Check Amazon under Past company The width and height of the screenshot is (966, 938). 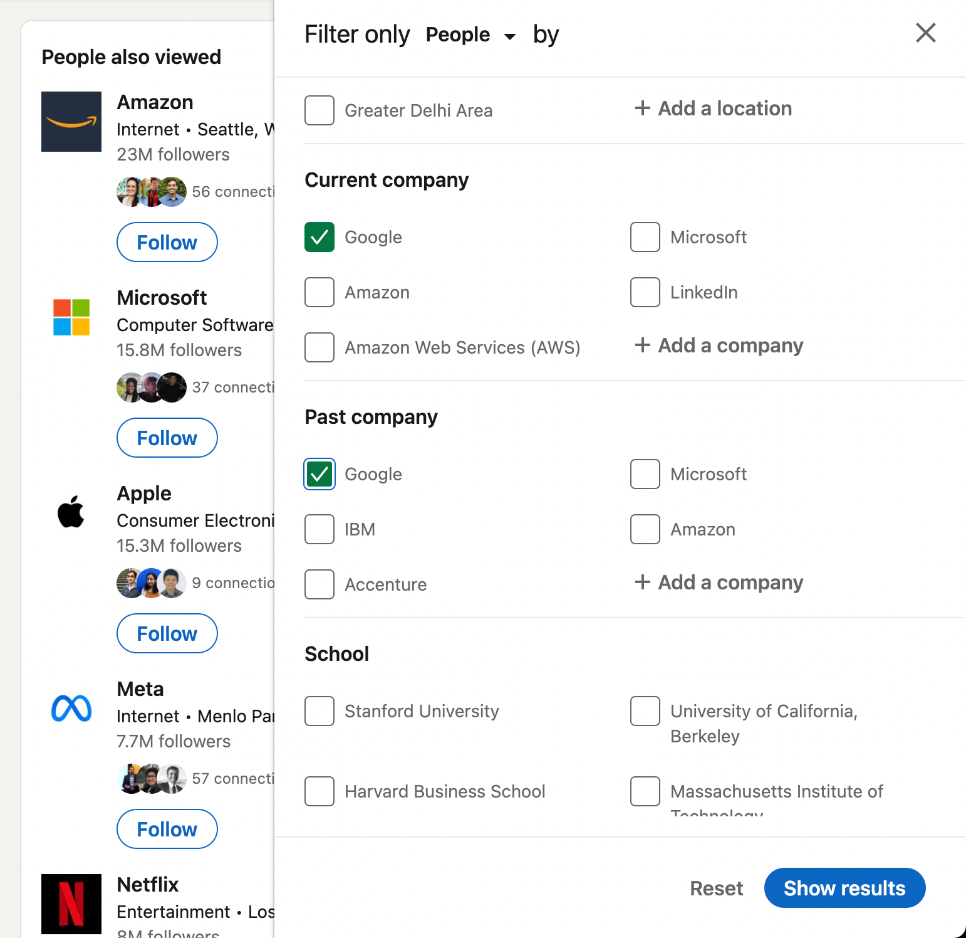pyautogui.click(x=645, y=529)
